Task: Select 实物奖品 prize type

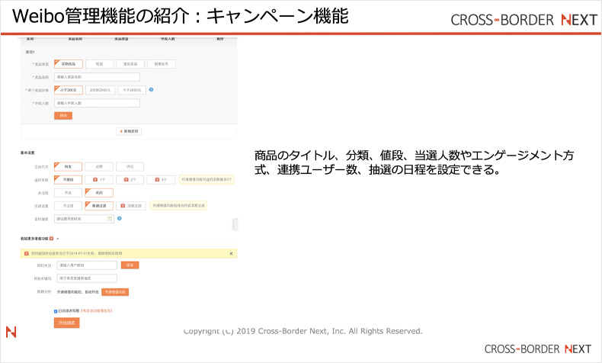Action: click(x=69, y=64)
